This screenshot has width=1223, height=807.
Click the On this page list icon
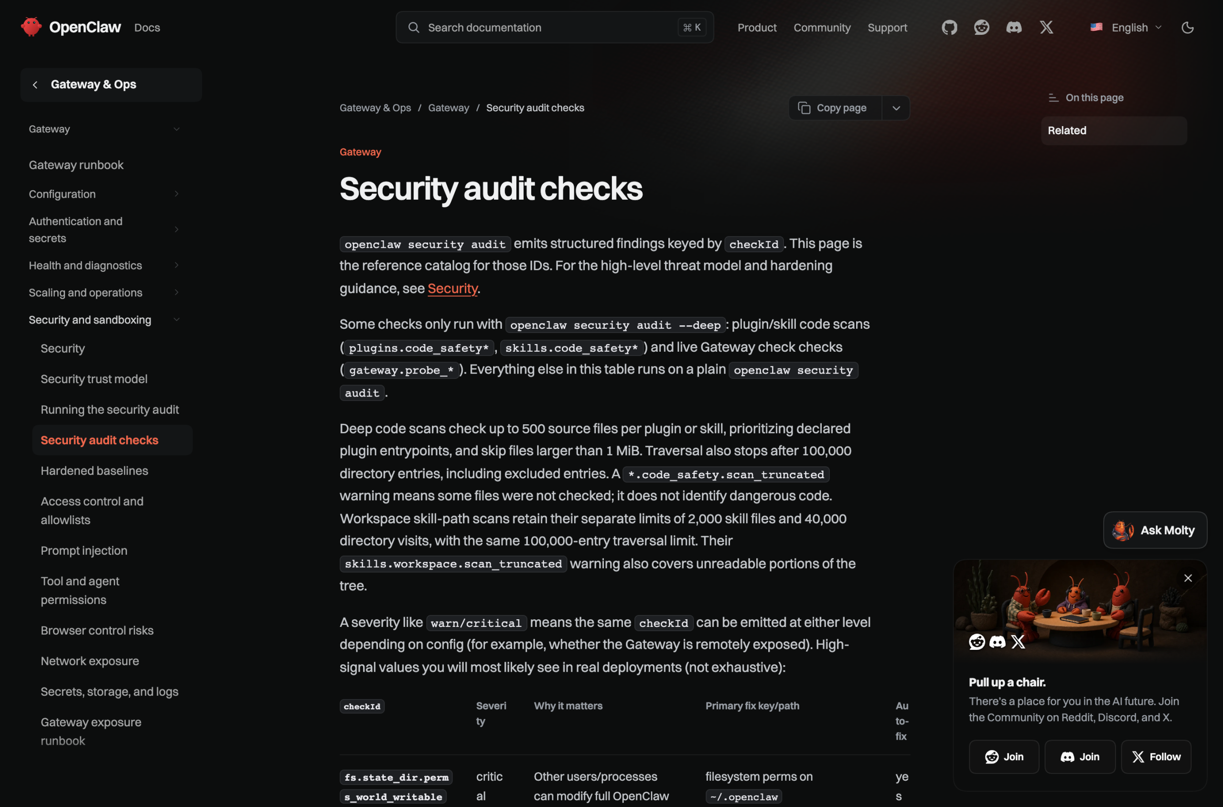click(x=1053, y=98)
